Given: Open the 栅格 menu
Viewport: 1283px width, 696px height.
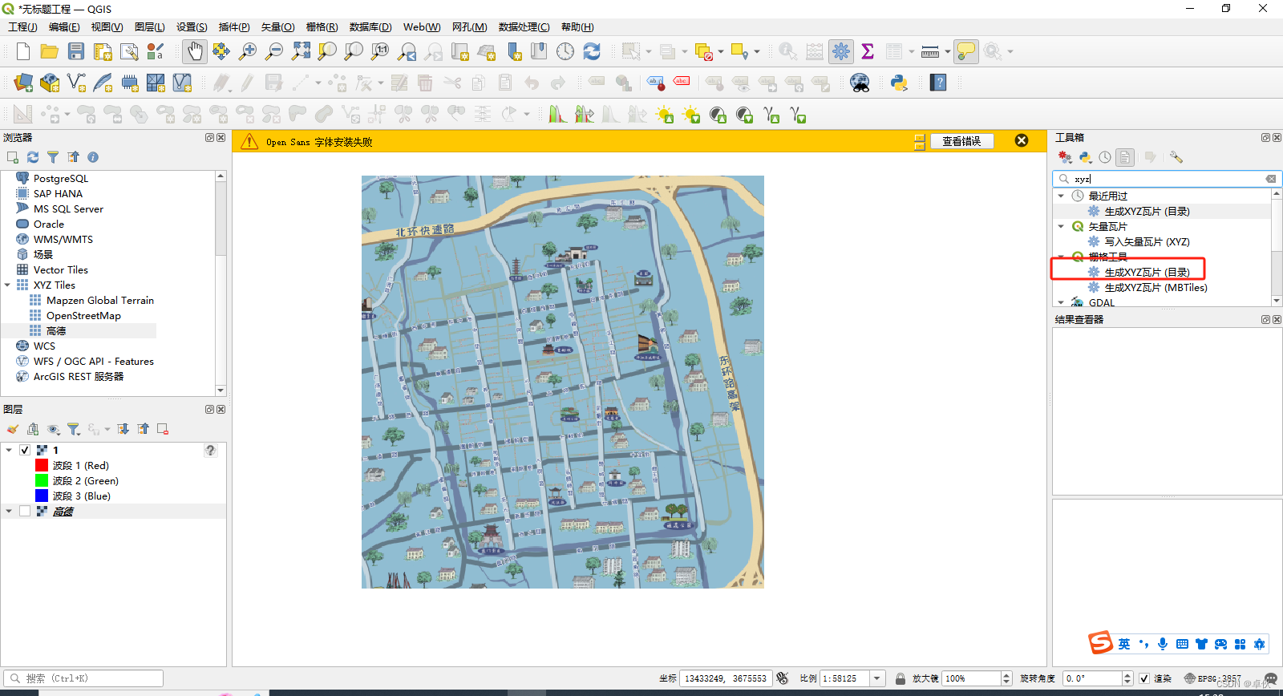Looking at the screenshot, I should click(322, 26).
